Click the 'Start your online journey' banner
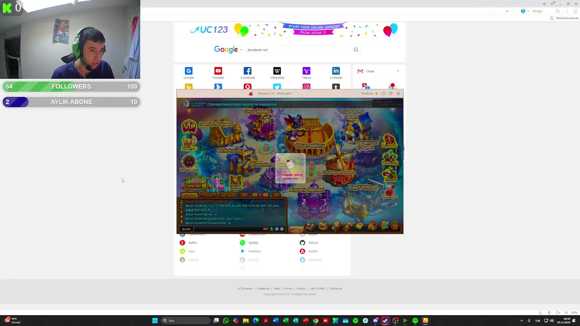The image size is (580, 326). (313, 29)
